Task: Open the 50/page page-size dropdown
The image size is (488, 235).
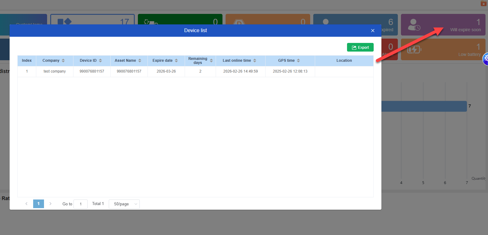Action: [124, 204]
